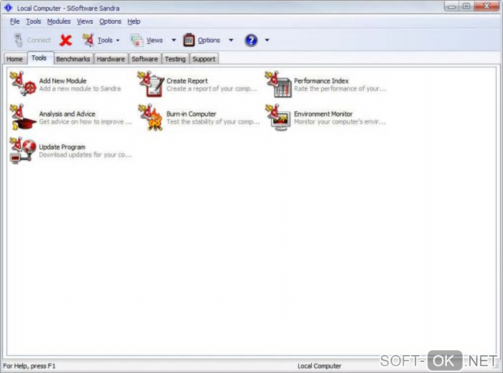Screen dimensions: 503x373
Task: Select the Analysis and Advice graduation cap icon
Action: [23, 117]
